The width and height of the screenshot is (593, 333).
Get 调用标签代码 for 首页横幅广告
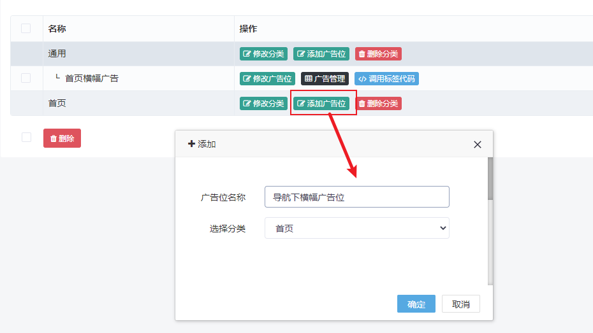click(386, 78)
